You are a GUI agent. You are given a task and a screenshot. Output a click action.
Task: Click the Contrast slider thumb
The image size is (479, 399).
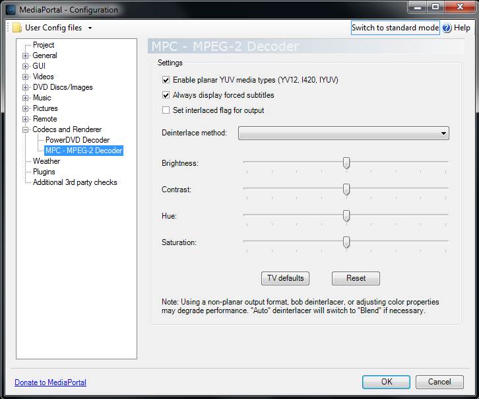(x=346, y=189)
